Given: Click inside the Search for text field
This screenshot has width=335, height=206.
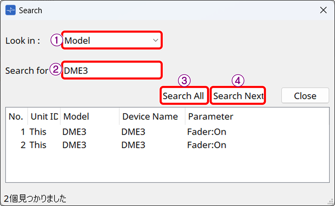Looking at the screenshot, I should pyautogui.click(x=112, y=70).
